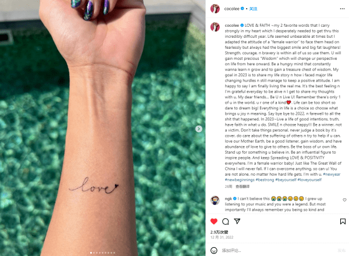349x256 pixels.
Task: Share the post with paper plane icon
Action: pyautogui.click(x=237, y=221)
